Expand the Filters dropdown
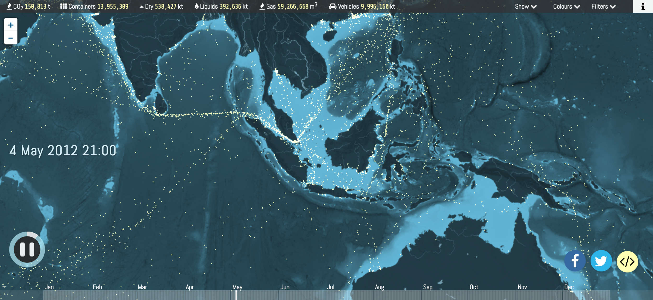 [x=603, y=7]
